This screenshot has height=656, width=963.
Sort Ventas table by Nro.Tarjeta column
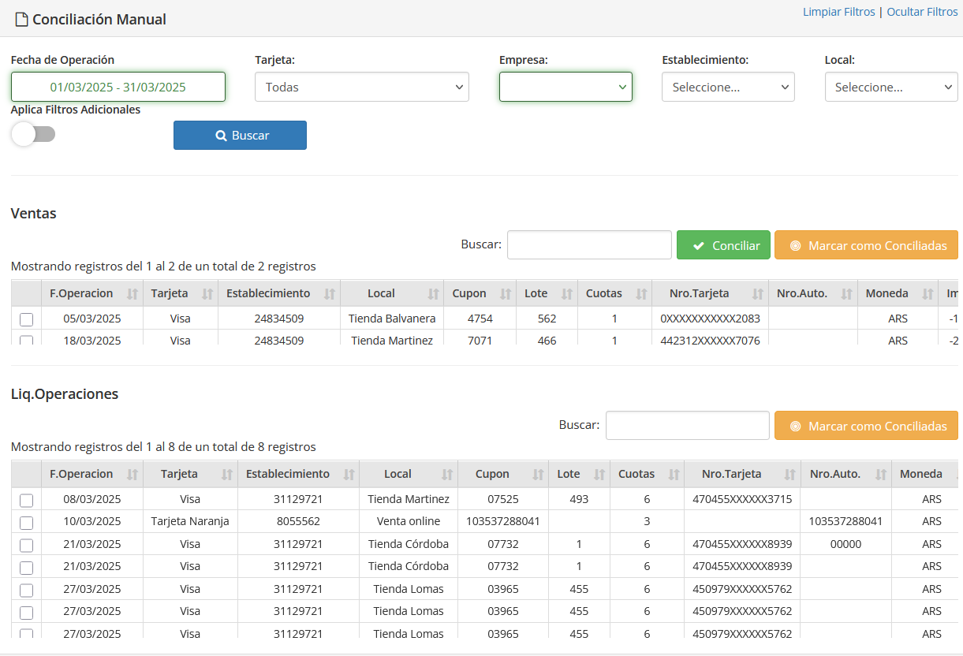coord(710,293)
